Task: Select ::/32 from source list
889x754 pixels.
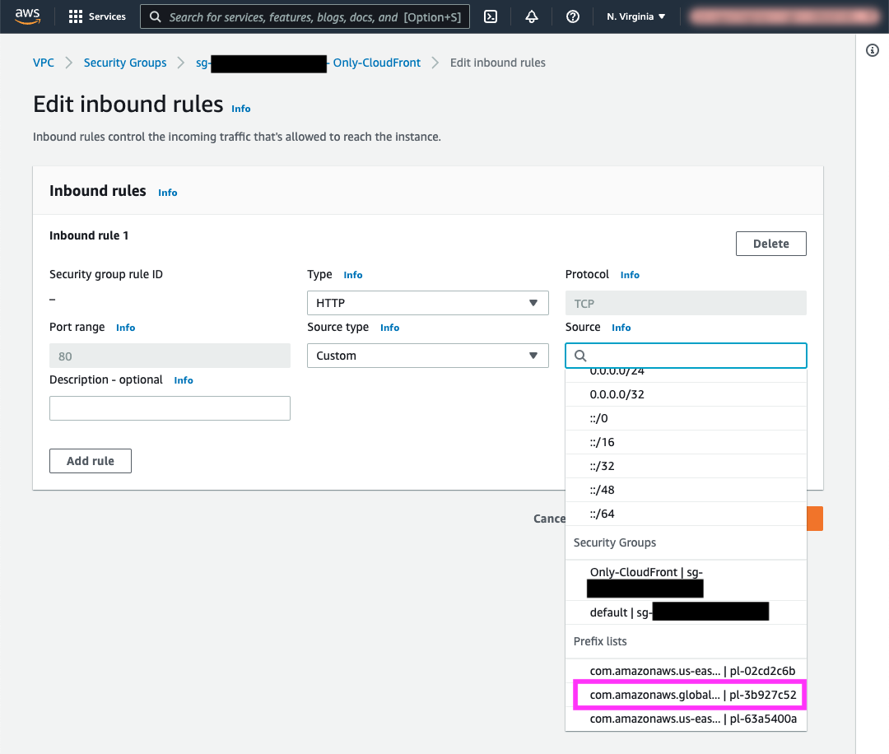Action: pos(686,466)
